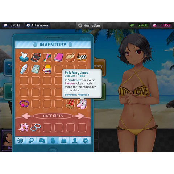Click the first empty date gift slot

point(47,128)
